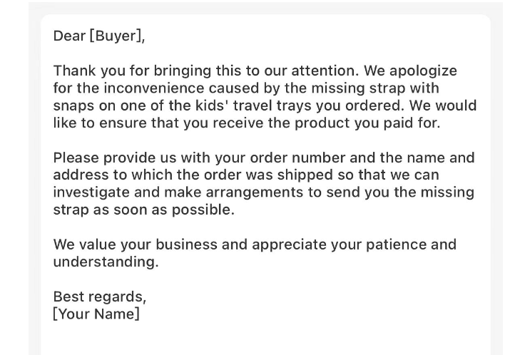Click the word "understanding." in the third paragraph

(106, 262)
